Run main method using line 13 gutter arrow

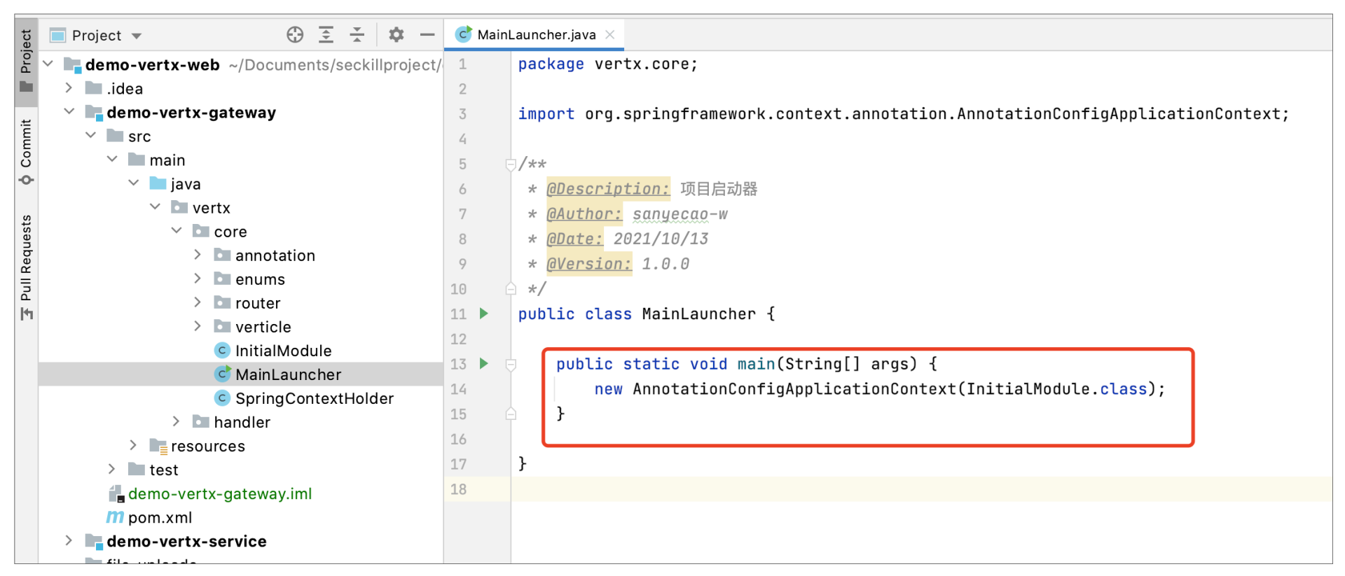483,364
